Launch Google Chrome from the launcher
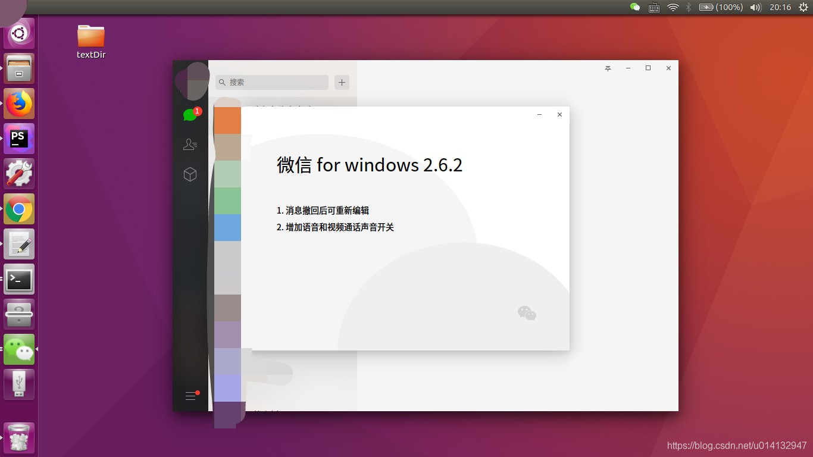 click(x=19, y=209)
